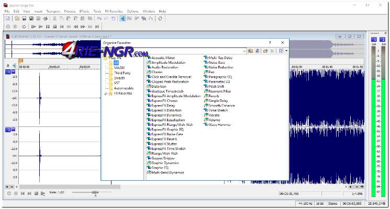Open the FX Favorites menu
390x209 pixels.
click(114, 11)
